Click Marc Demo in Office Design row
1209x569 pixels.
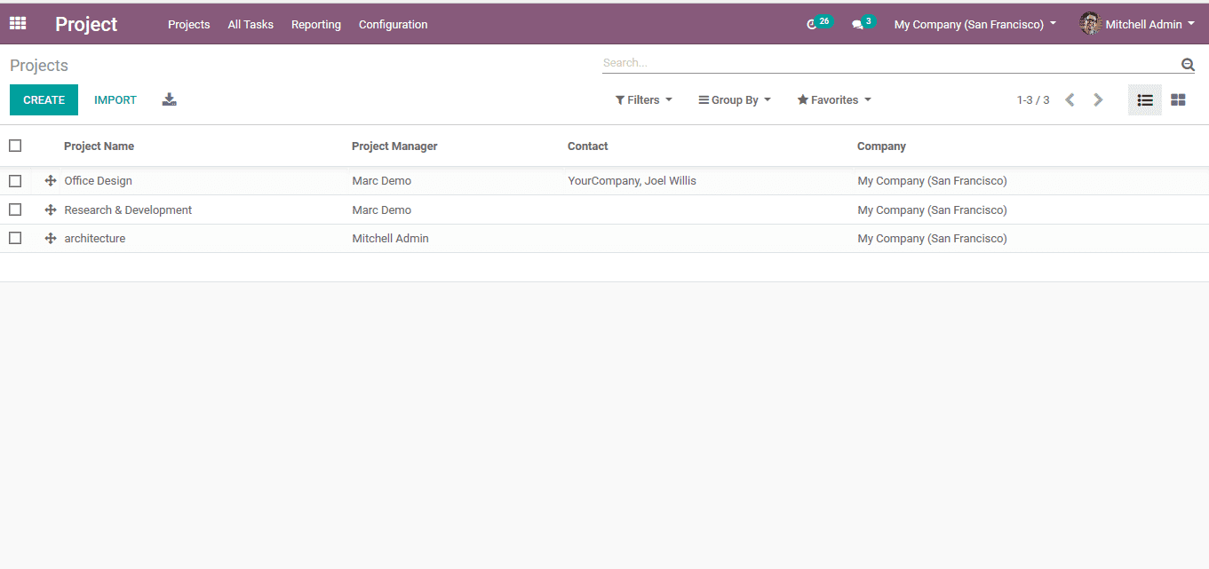pyautogui.click(x=382, y=181)
